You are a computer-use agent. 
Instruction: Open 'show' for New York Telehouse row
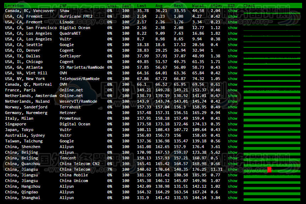click(233, 79)
